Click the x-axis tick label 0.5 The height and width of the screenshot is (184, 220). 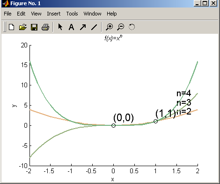point(134,171)
